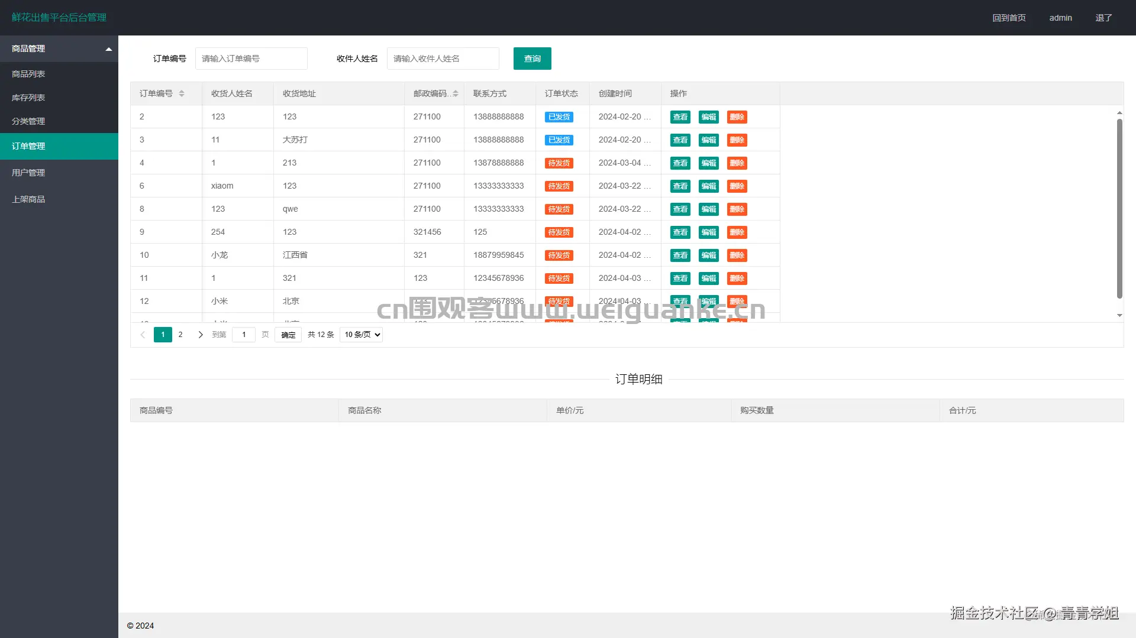Click 确定 to jump to page
Screen dimensions: 1136x638
pyautogui.click(x=288, y=335)
